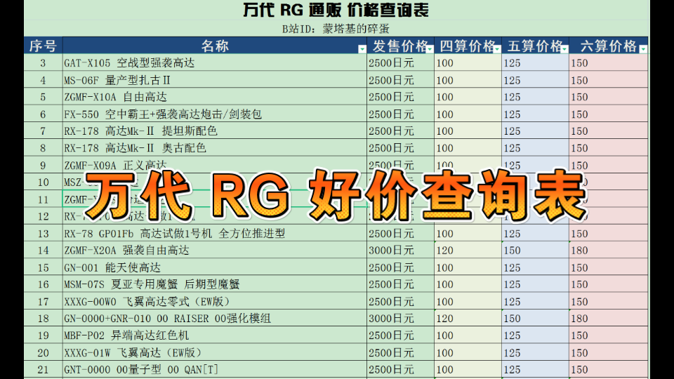Screen dimensions: 674x379
Task: Click 五算价格 125 in XXXG-01W row
Action: (535, 352)
